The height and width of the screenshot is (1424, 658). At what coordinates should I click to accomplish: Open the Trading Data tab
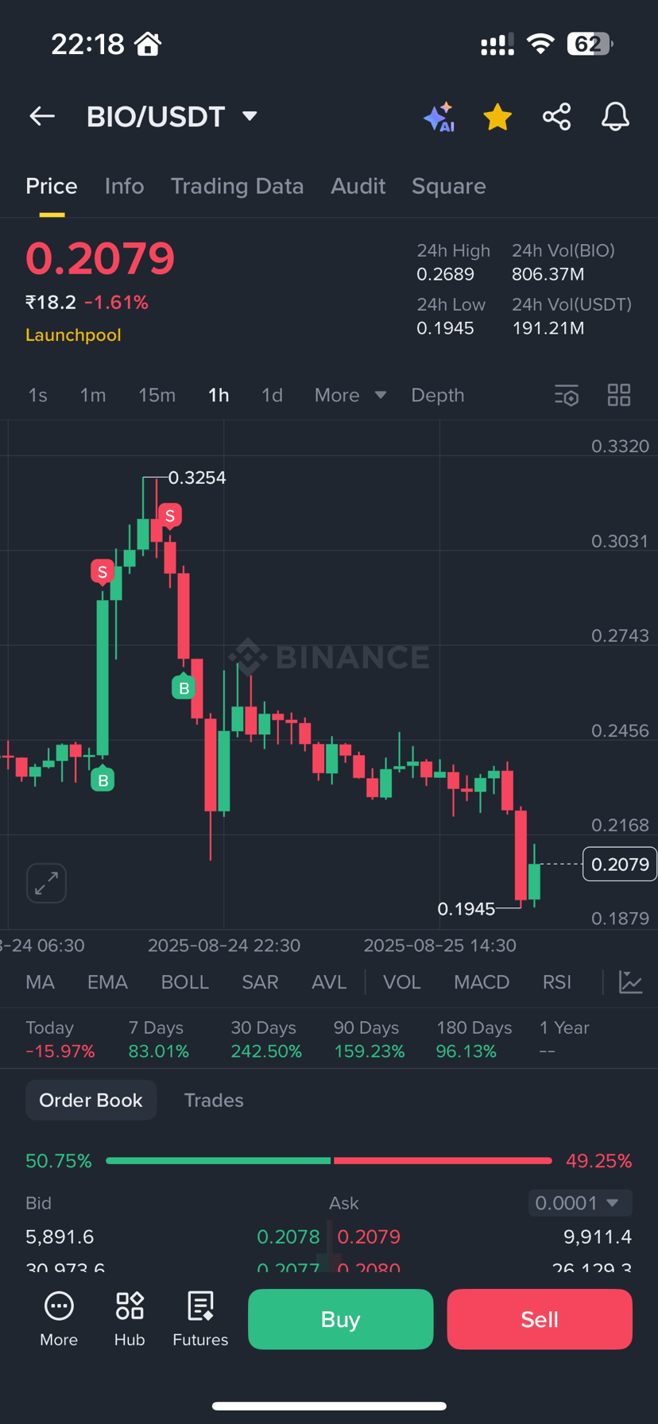tap(237, 186)
